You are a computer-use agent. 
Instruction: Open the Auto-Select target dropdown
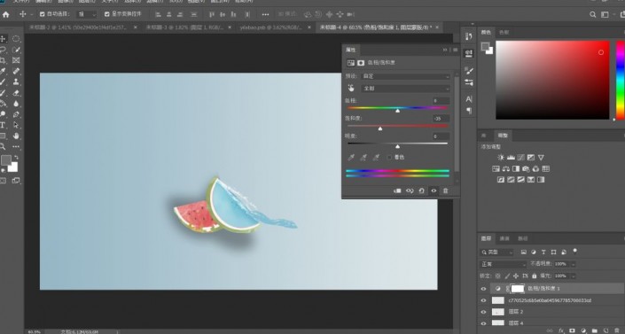[x=87, y=14]
